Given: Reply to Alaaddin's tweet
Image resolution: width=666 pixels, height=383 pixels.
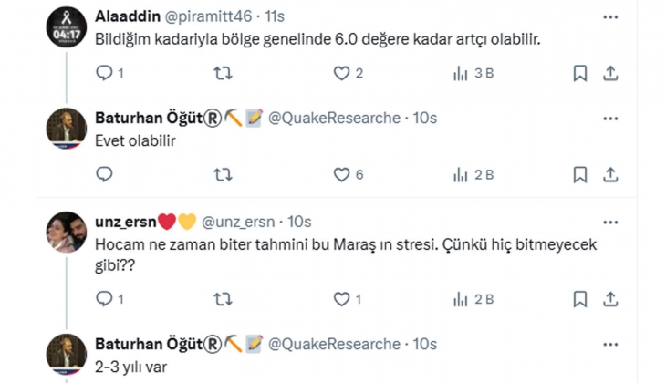Looking at the screenshot, I should (104, 74).
